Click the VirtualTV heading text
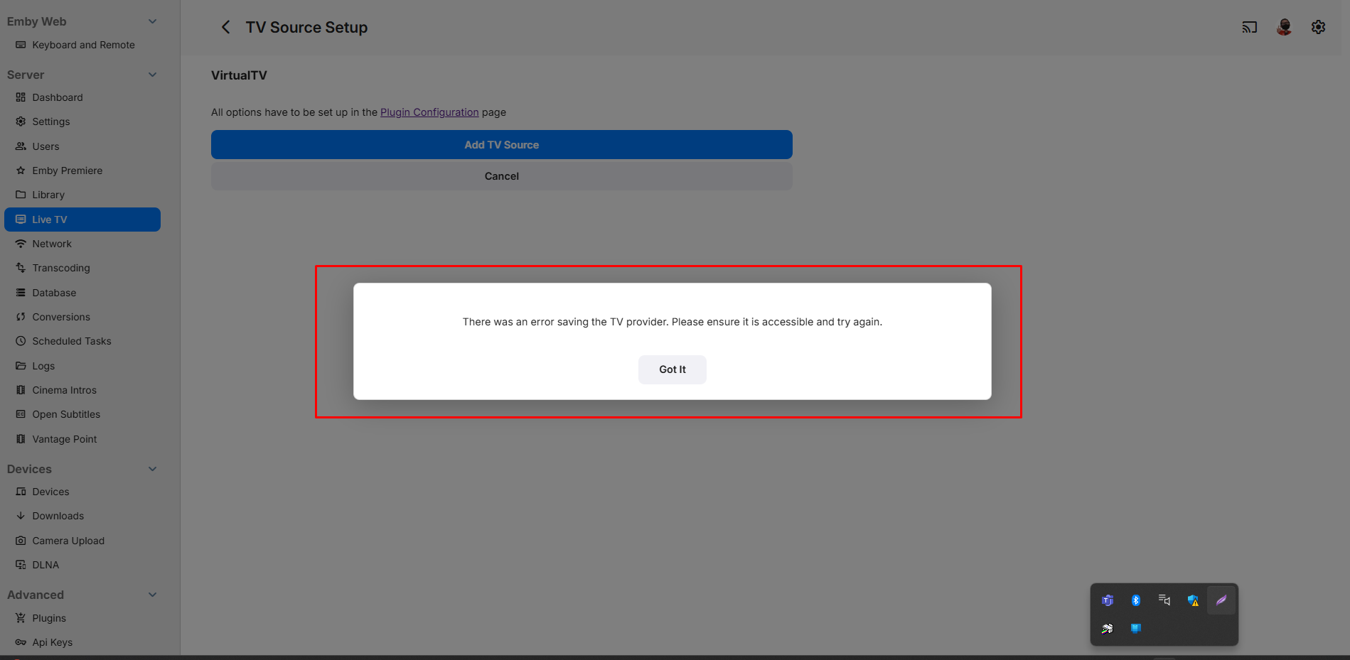Image resolution: width=1350 pixels, height=660 pixels. [239, 75]
